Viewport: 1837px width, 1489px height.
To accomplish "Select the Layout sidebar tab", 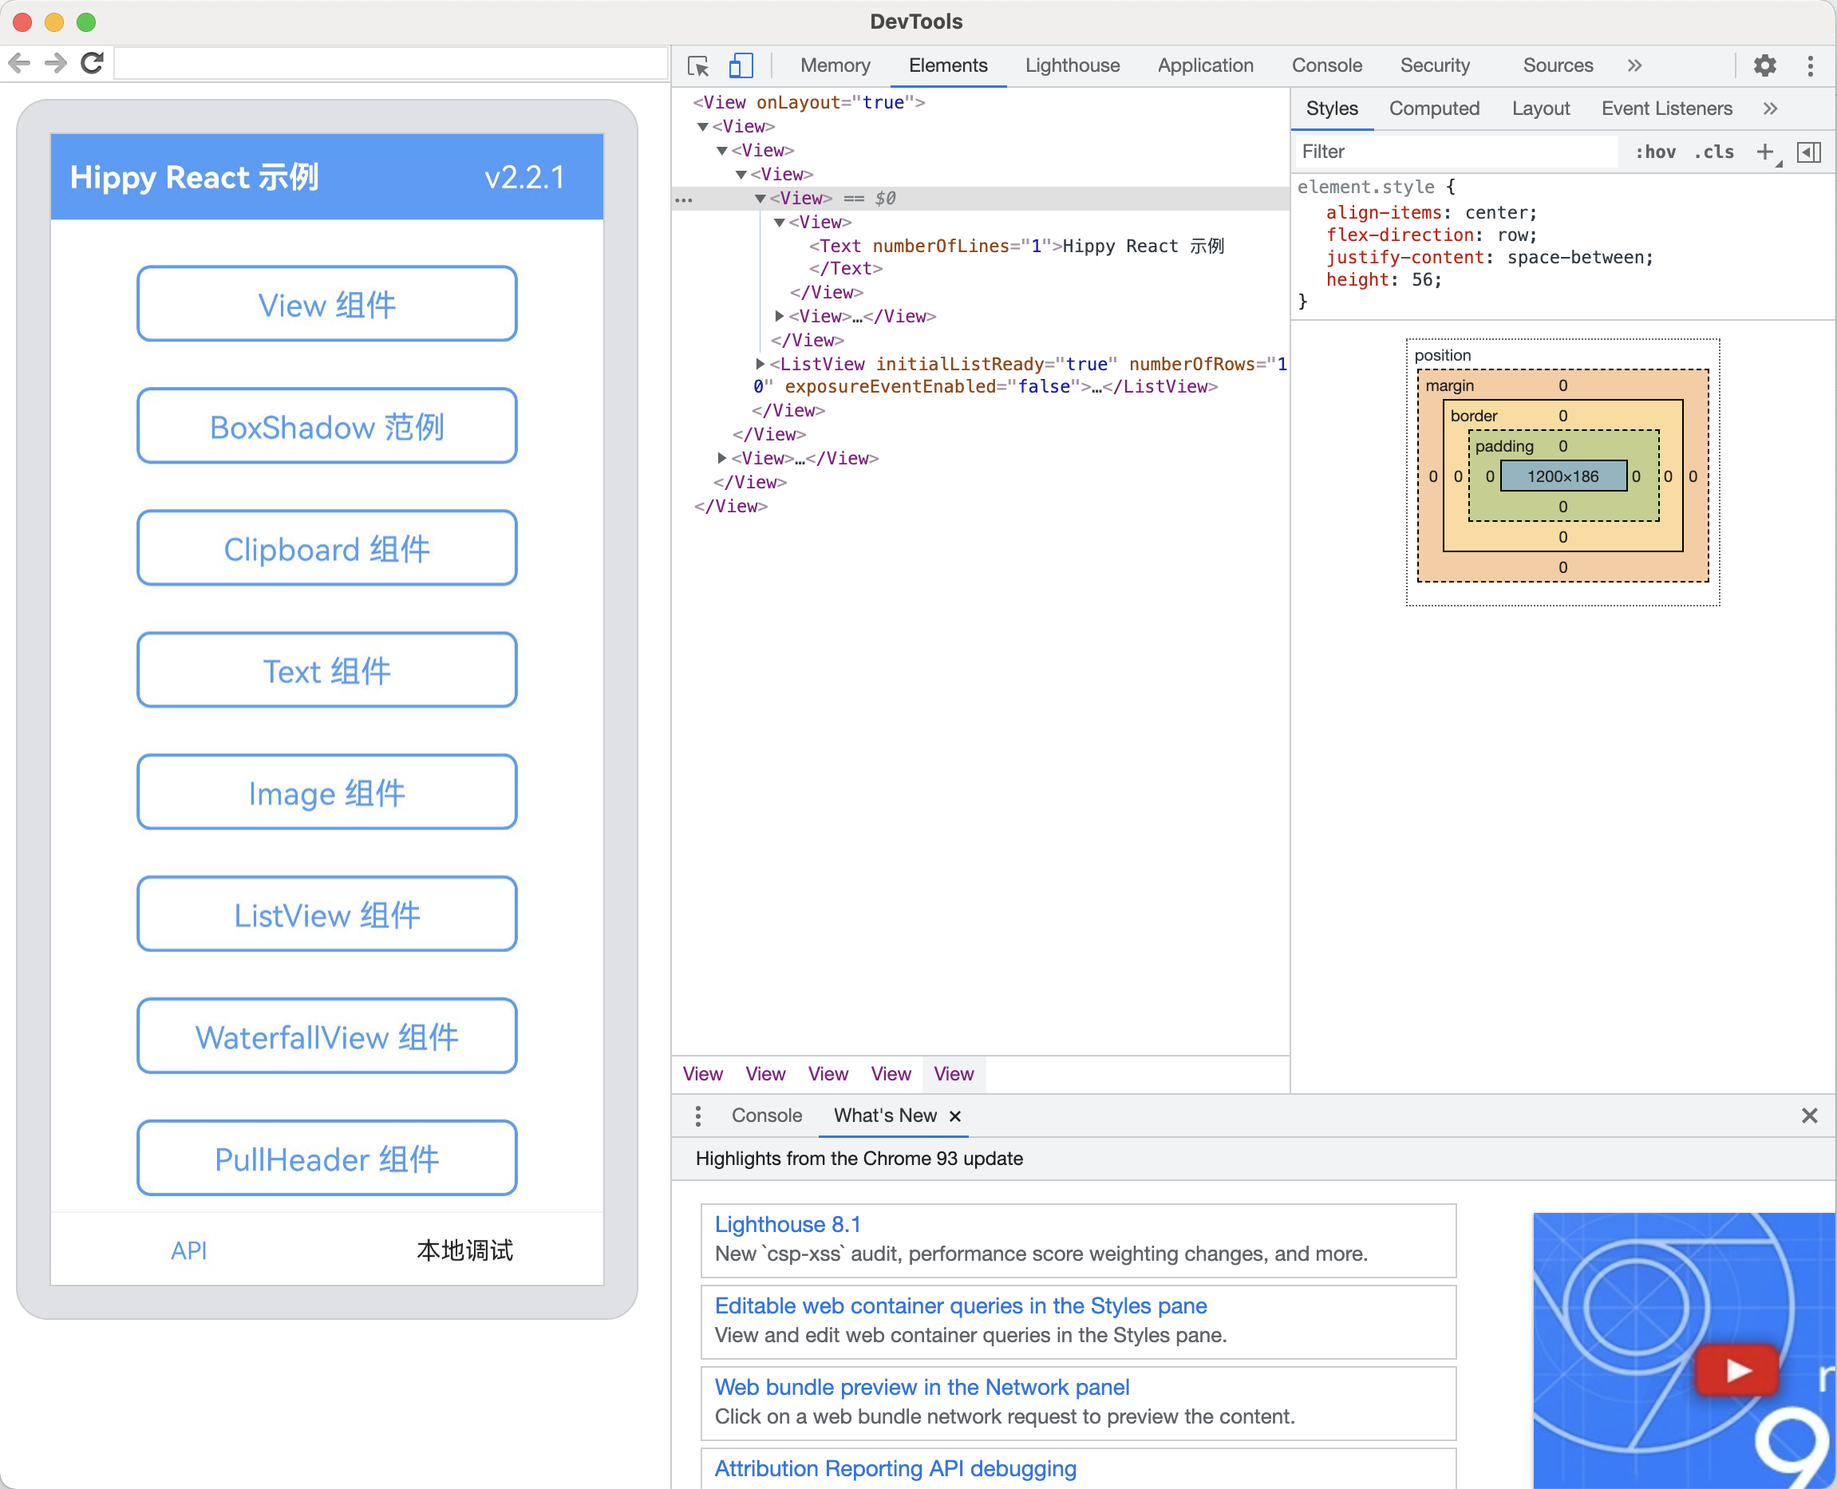I will tap(1540, 109).
